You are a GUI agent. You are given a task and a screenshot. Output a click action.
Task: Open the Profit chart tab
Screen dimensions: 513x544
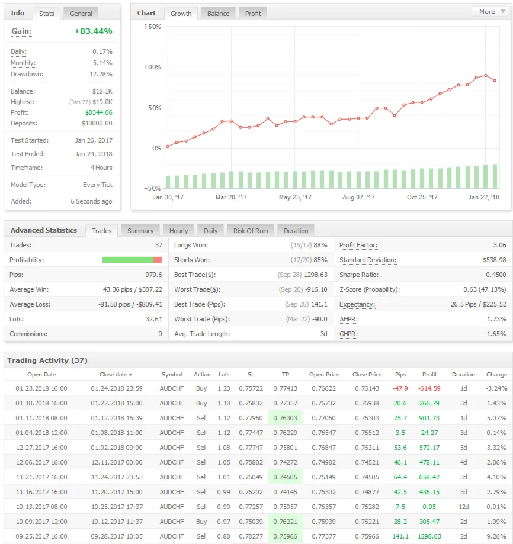[x=253, y=13]
